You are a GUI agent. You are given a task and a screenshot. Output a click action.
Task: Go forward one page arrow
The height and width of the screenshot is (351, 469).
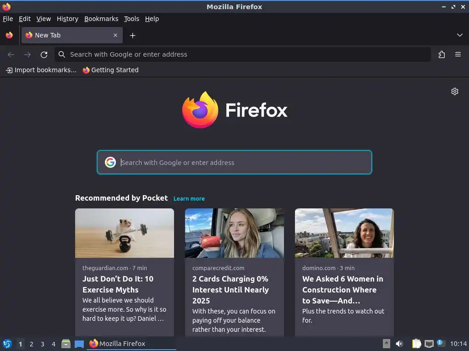[x=27, y=54]
